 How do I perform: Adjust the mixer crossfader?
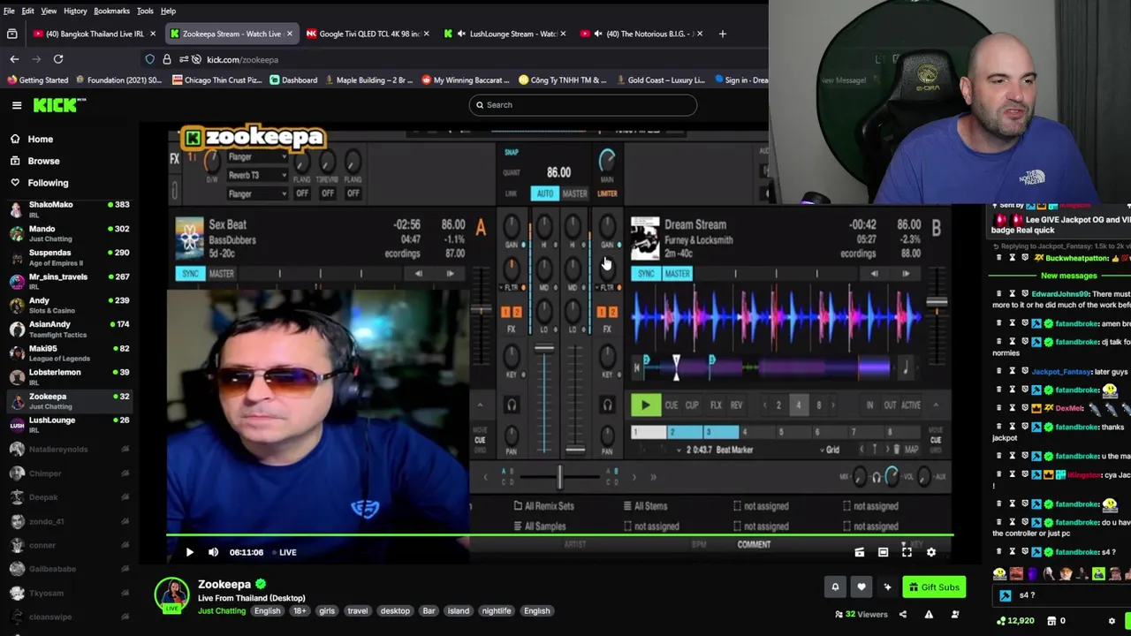559,478
